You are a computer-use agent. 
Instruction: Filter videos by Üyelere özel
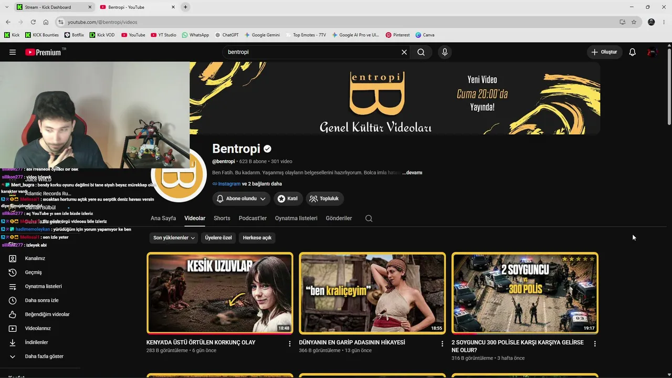pyautogui.click(x=218, y=238)
